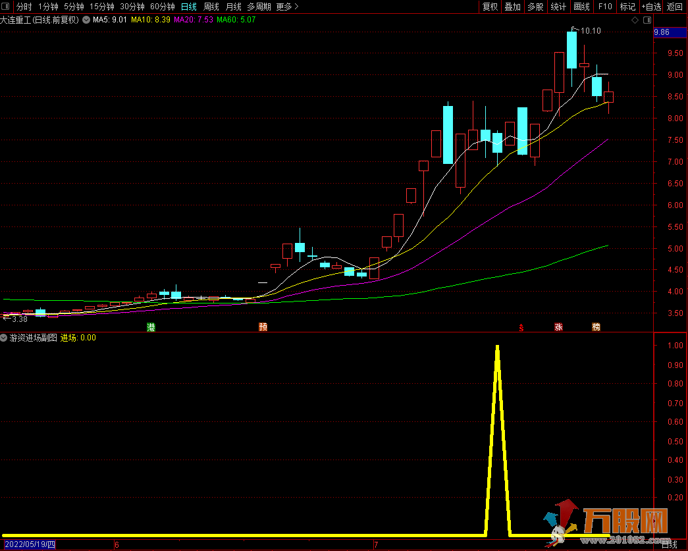Click the 日线 label at bottom right
The image size is (688, 551).
pyautogui.click(x=670, y=545)
